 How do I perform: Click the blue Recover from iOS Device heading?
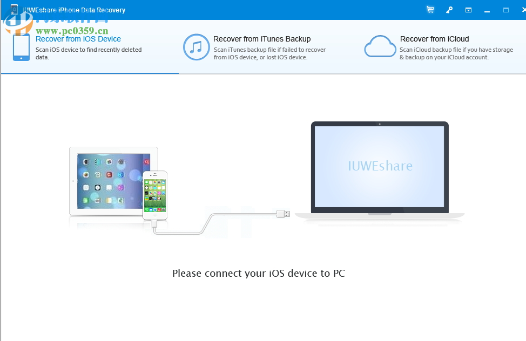pyautogui.click(x=78, y=39)
